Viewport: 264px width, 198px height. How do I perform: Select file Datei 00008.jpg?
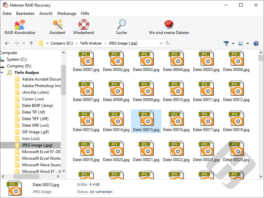click(116, 91)
